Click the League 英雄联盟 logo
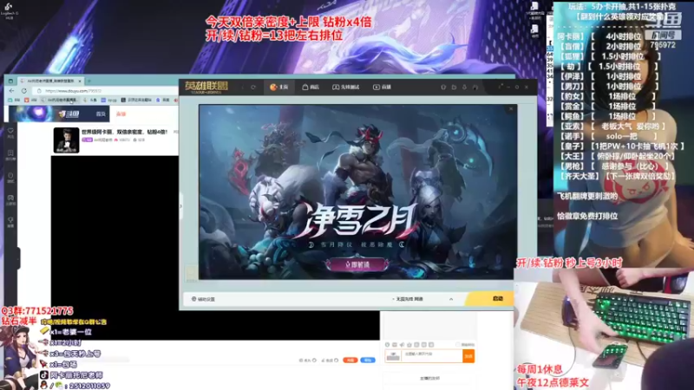The height and width of the screenshot is (390, 694). point(206,87)
